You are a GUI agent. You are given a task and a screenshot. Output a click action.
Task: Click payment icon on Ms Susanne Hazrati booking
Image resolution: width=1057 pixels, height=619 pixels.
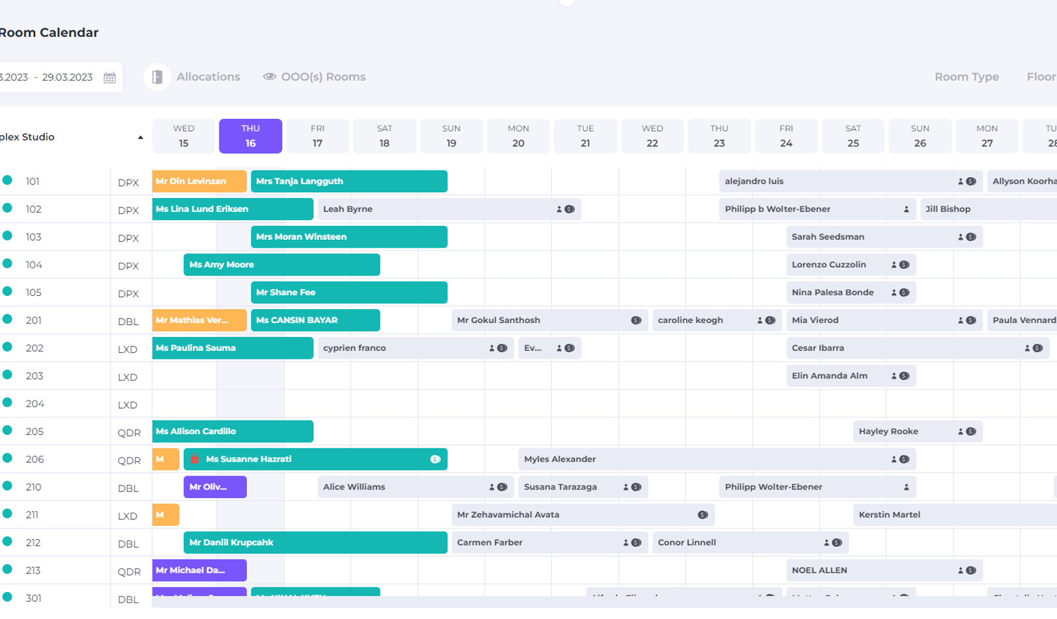(435, 459)
